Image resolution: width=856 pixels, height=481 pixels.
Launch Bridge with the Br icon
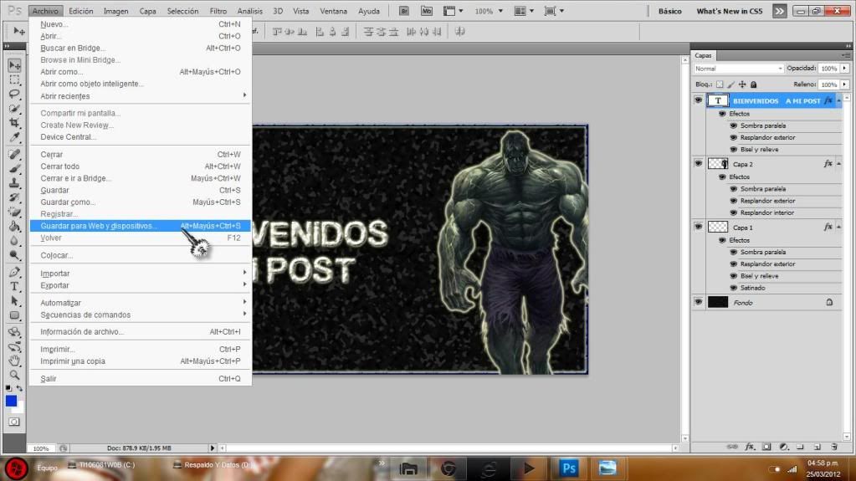pos(404,11)
